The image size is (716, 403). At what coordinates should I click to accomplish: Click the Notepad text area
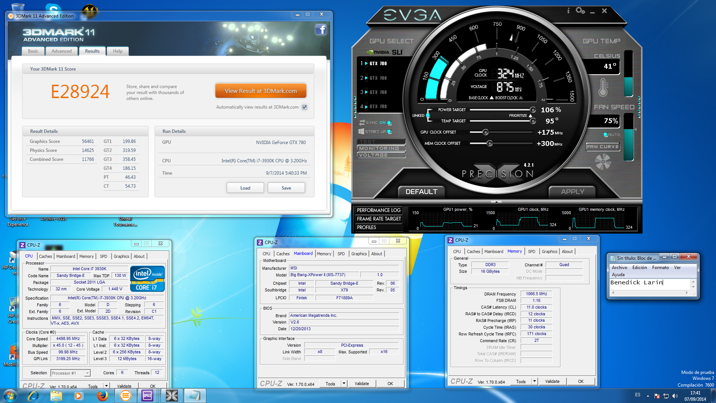(x=650, y=284)
